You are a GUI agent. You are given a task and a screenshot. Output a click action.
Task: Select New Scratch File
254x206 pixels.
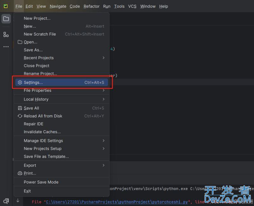62,34
